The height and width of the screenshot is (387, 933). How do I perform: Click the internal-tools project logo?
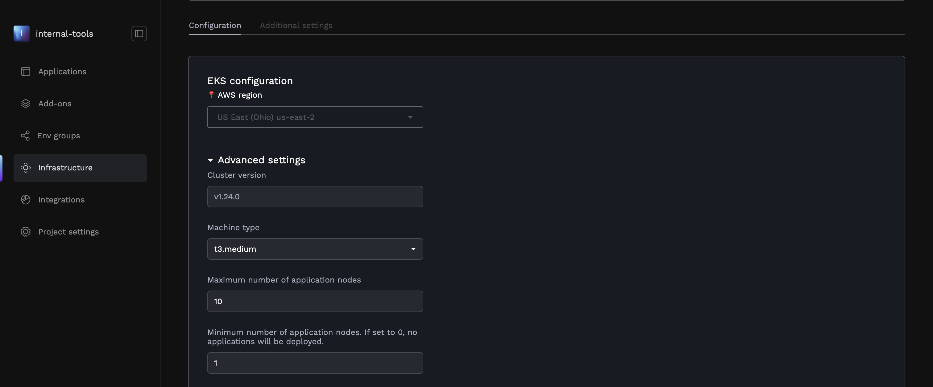pyautogui.click(x=21, y=33)
